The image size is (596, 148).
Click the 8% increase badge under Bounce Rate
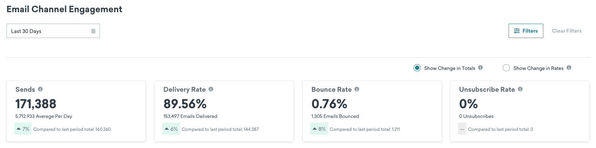[319, 129]
